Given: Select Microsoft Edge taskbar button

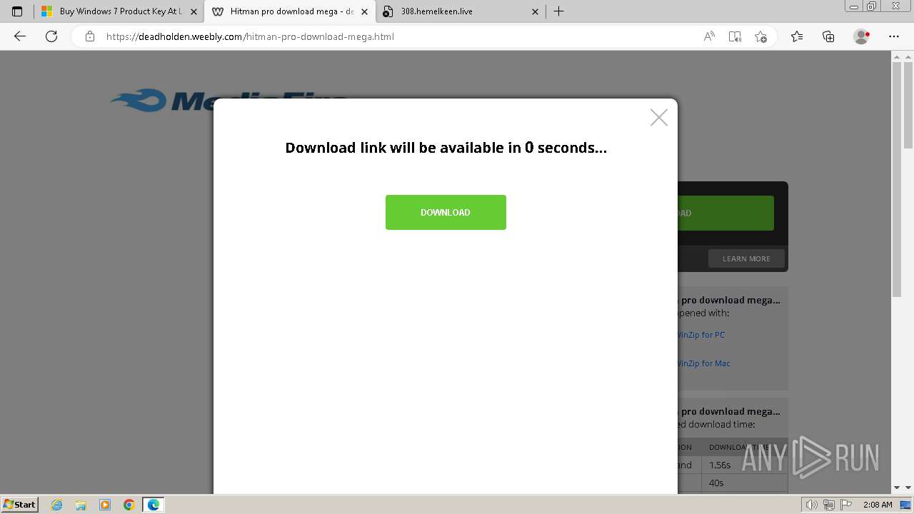Looking at the screenshot, I should point(154,505).
